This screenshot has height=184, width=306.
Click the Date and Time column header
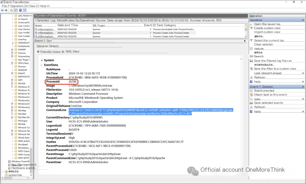click(67, 25)
